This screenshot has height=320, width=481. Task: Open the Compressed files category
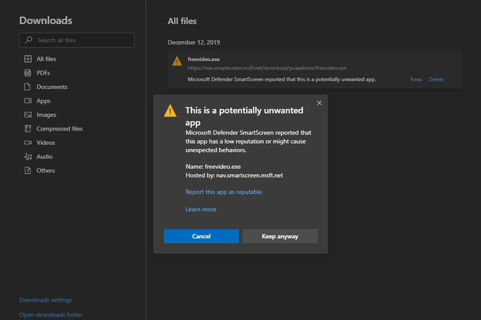coord(28,128)
